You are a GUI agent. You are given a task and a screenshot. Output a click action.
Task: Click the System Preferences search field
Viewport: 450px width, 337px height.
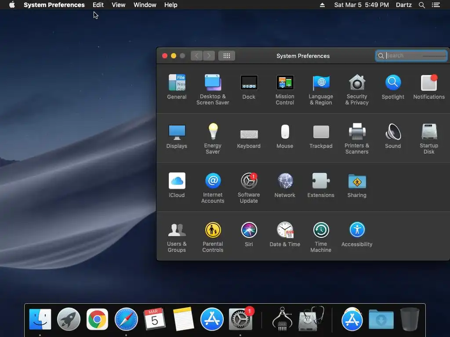[x=411, y=56]
